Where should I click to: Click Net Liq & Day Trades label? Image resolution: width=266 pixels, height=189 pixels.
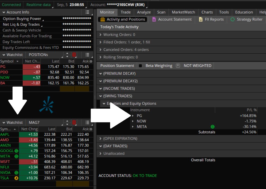pyautogui.click(x=21, y=25)
